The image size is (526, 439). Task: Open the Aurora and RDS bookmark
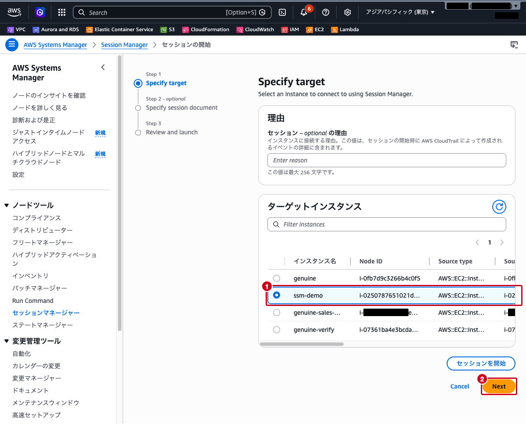[x=56, y=29]
